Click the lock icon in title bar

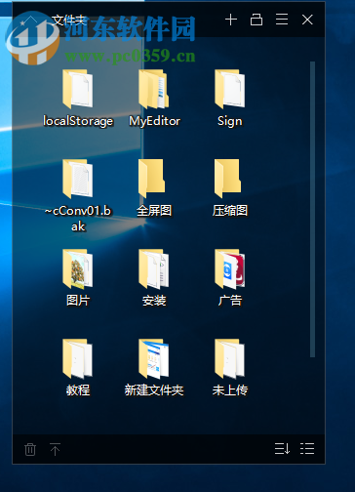[256, 20]
